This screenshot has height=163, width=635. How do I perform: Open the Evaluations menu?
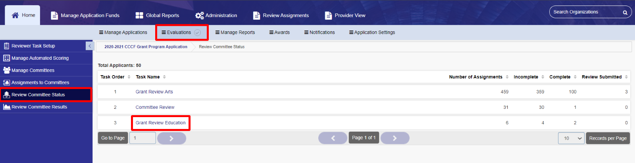coord(182,32)
